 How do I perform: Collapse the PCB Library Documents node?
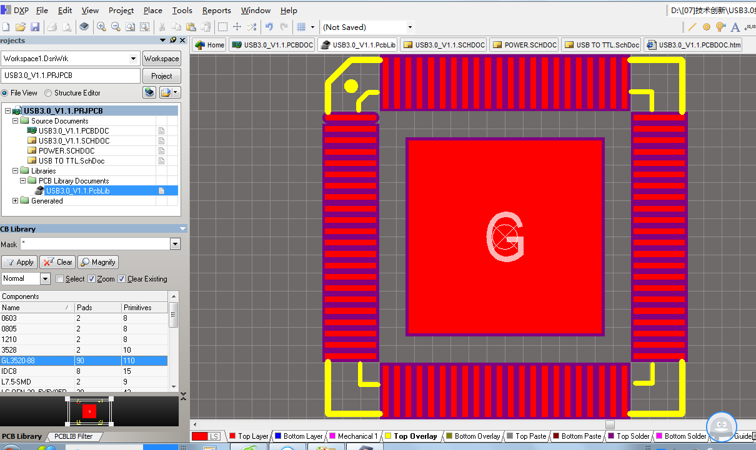(x=23, y=181)
